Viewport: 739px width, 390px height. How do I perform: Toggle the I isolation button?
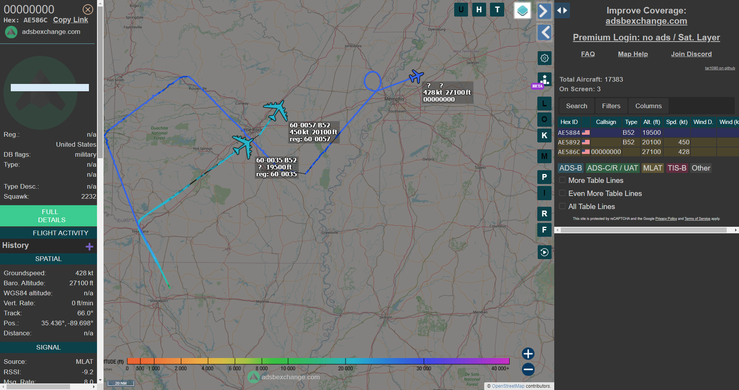click(x=544, y=193)
